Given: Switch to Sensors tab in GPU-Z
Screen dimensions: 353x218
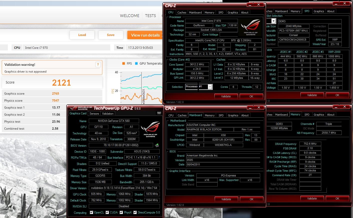Looking at the screenshot, I should click(x=94, y=114).
